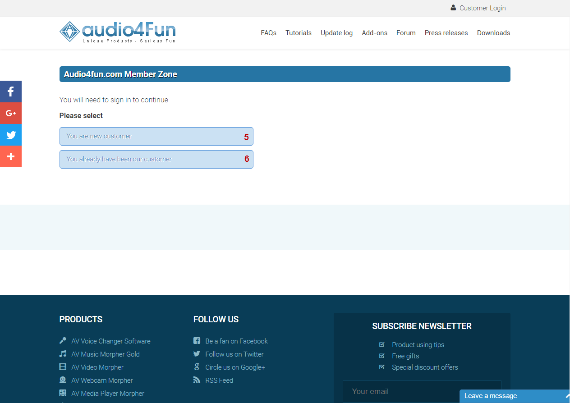The width and height of the screenshot is (570, 403).
Task: Click 'Special discount offers' text
Action: 425,367
